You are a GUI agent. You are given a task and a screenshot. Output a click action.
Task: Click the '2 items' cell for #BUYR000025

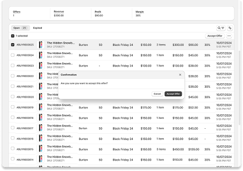161,45
